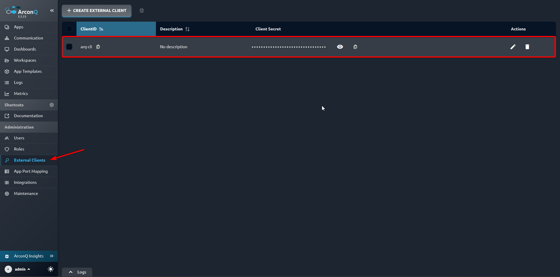Sort by Description column sort icon
The image size is (560, 277).
pyautogui.click(x=187, y=29)
